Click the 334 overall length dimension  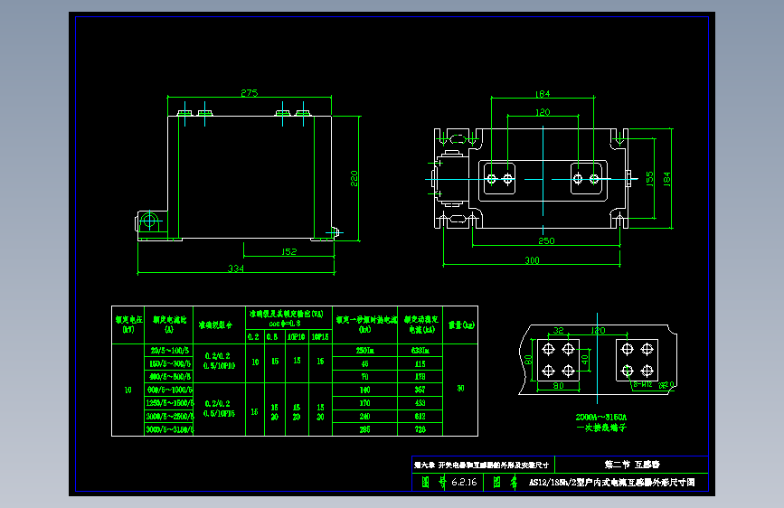coord(235,268)
